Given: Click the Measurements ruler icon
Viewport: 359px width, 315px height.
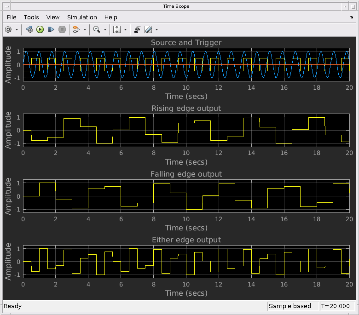Looking at the screenshot, I should (x=148, y=29).
